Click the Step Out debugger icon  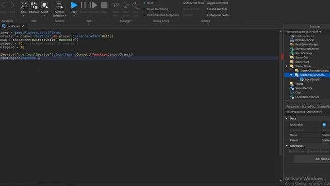click(x=136, y=5)
